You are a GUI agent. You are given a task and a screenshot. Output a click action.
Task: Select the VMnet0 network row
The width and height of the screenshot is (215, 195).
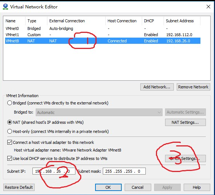pos(103,28)
